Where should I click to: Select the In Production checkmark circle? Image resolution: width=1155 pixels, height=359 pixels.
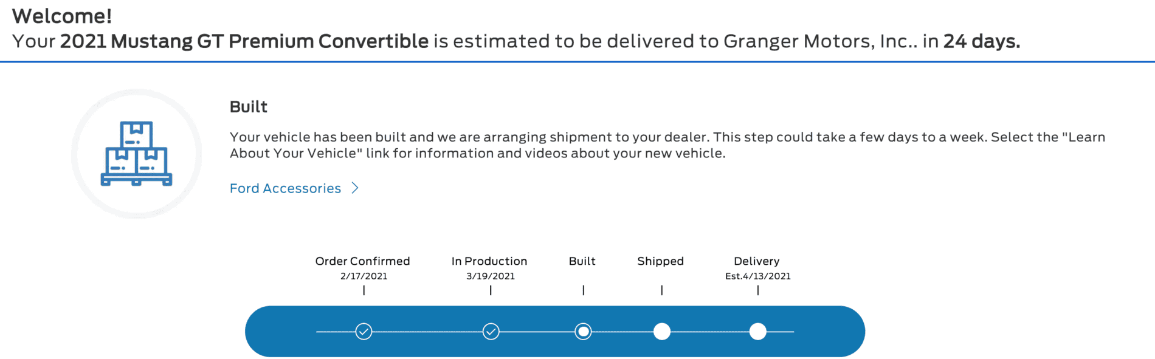coord(491,332)
